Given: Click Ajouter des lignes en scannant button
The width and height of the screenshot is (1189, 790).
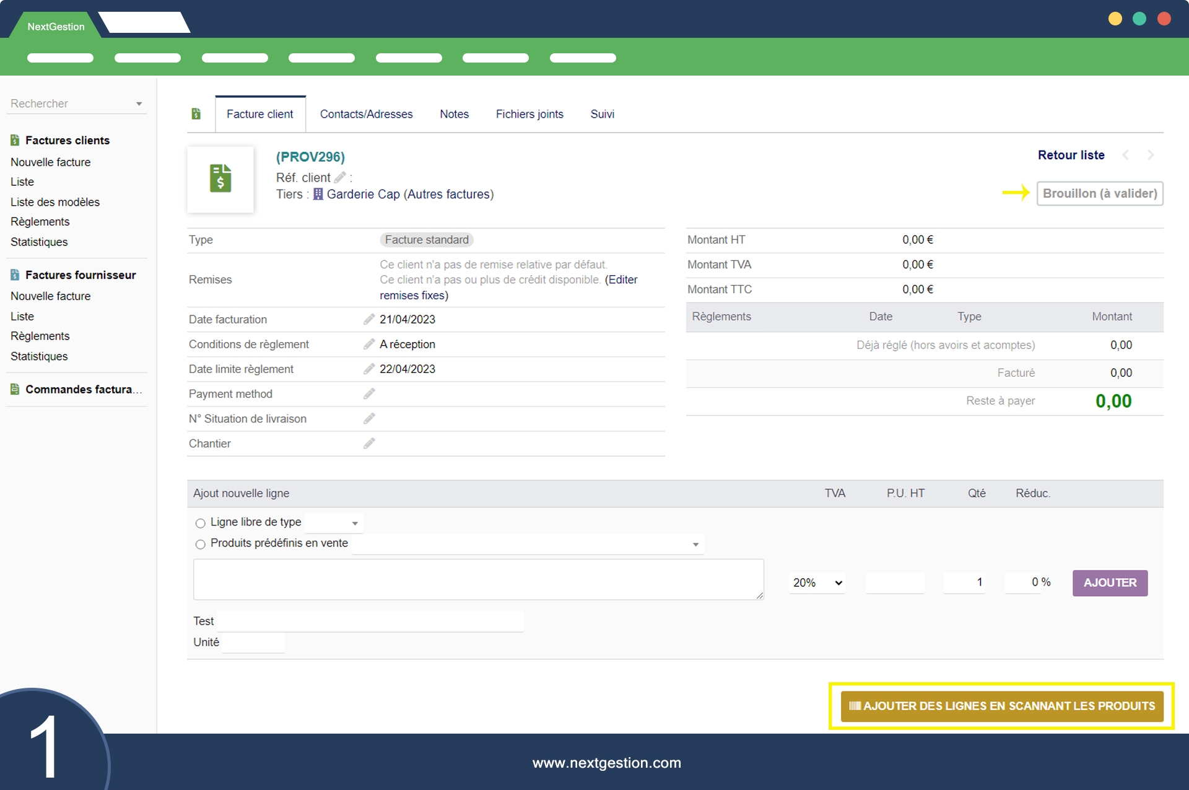Looking at the screenshot, I should pyautogui.click(x=1001, y=706).
